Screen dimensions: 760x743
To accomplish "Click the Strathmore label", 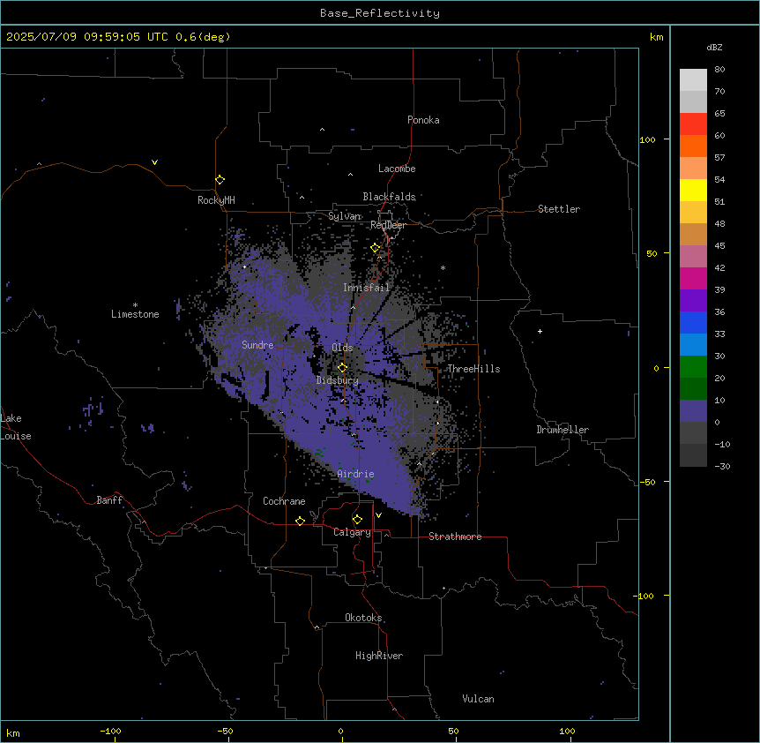I will pyautogui.click(x=455, y=537).
